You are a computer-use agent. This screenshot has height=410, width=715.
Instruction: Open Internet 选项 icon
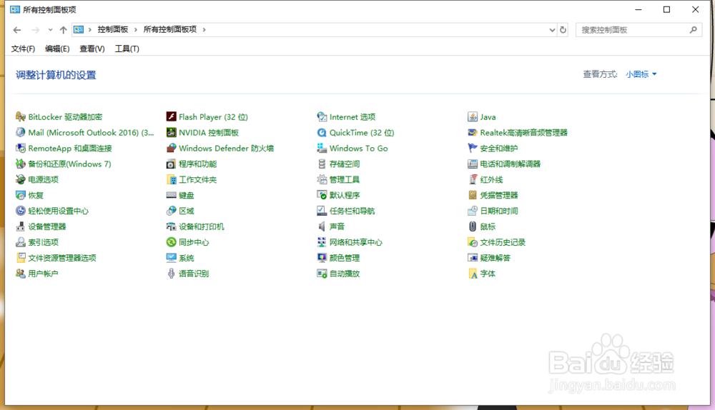[x=322, y=116]
